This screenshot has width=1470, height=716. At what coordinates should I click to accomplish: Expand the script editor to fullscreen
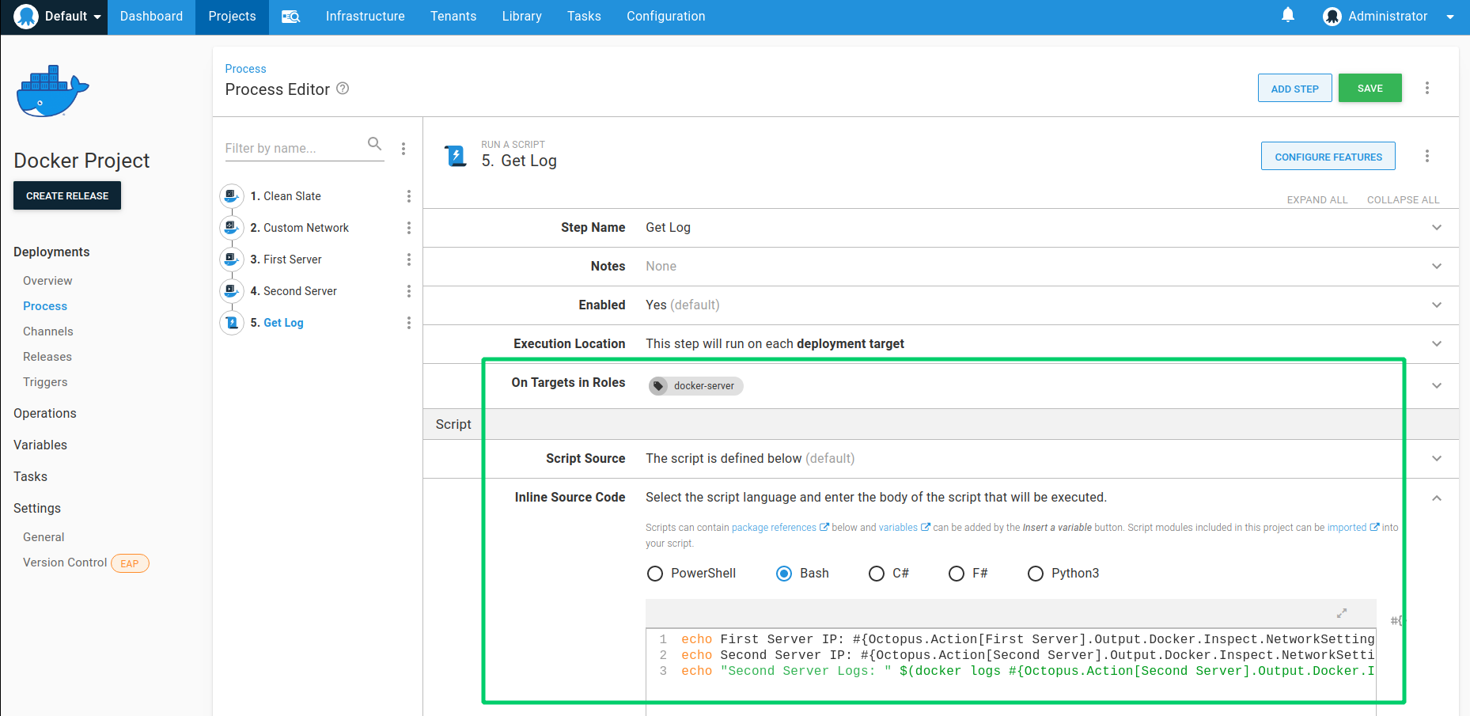(1342, 613)
